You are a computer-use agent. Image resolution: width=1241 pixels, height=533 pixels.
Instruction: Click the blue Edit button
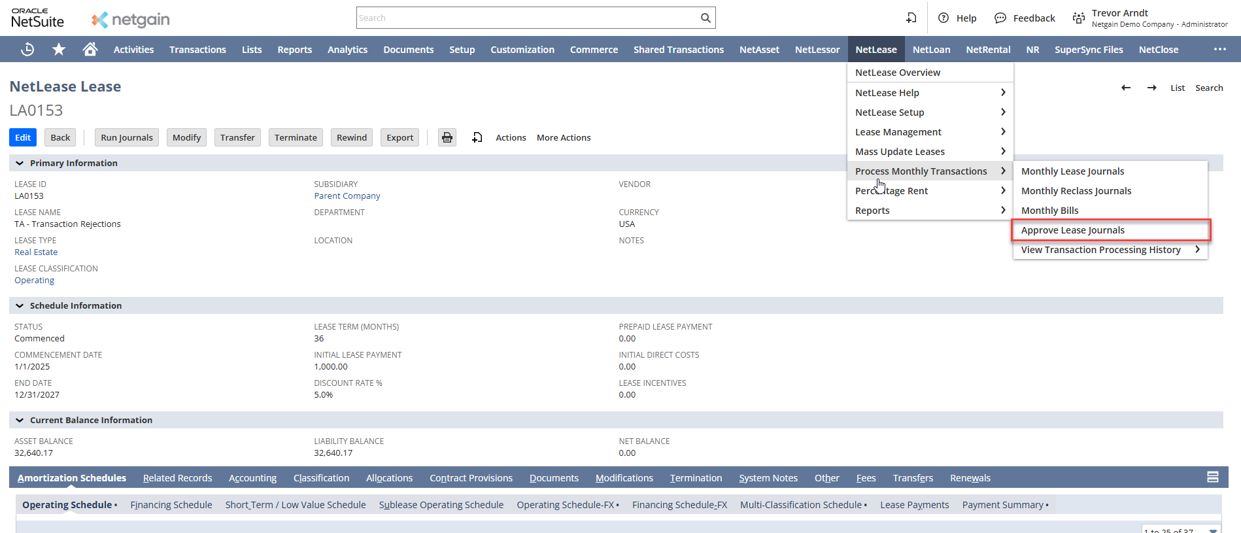[23, 137]
